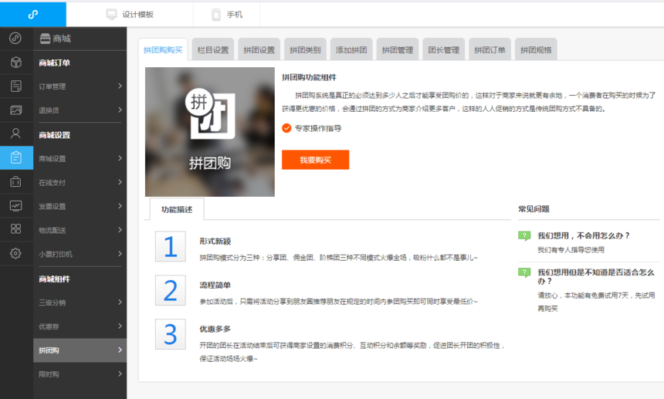Open the user profile icon in left rail

15,134
